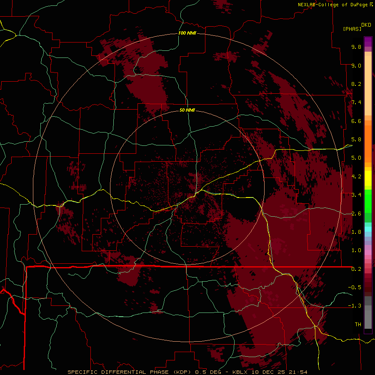Click the gray swatch at the bottom of the color bar

point(368,319)
